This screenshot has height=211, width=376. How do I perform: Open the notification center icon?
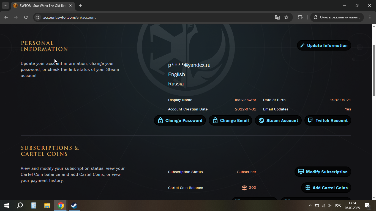click(367, 206)
